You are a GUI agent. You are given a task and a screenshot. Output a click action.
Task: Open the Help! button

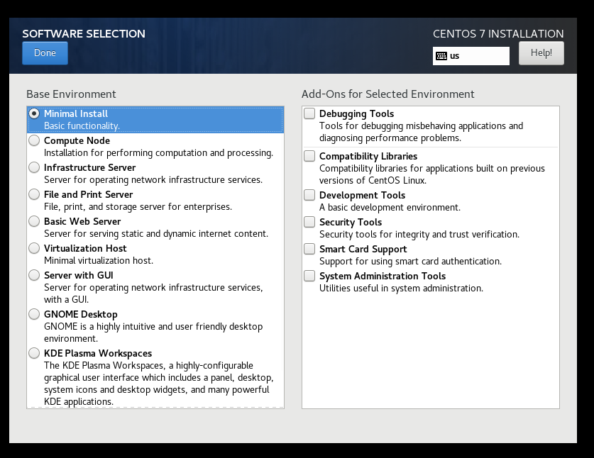click(x=541, y=53)
